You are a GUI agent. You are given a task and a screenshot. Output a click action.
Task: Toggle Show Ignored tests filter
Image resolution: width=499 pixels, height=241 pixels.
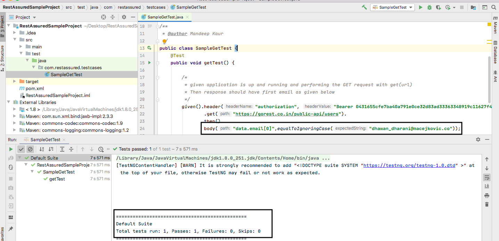30,149
